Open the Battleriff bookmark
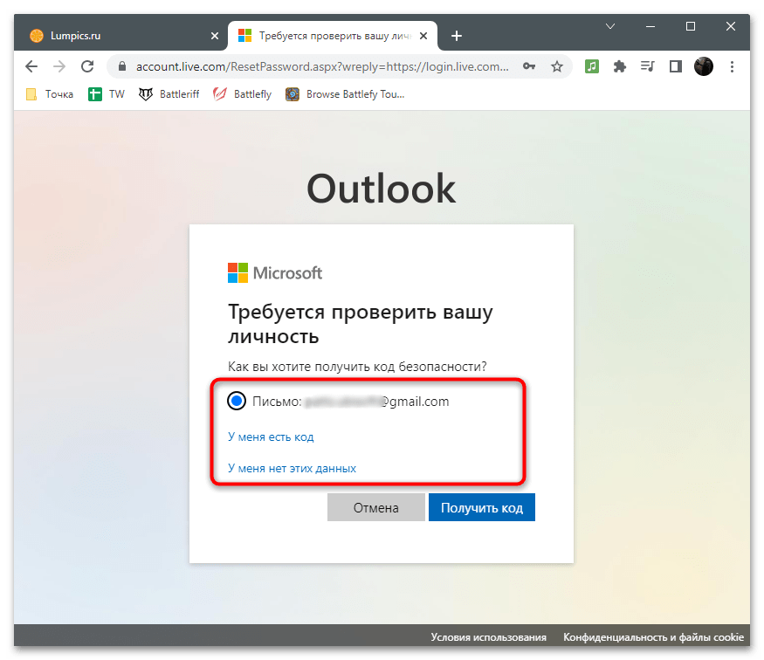 [x=169, y=94]
